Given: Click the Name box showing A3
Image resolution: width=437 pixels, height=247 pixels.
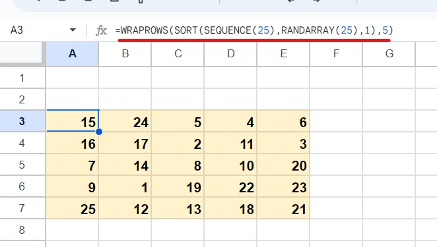Looking at the screenshot, I should (x=17, y=30).
